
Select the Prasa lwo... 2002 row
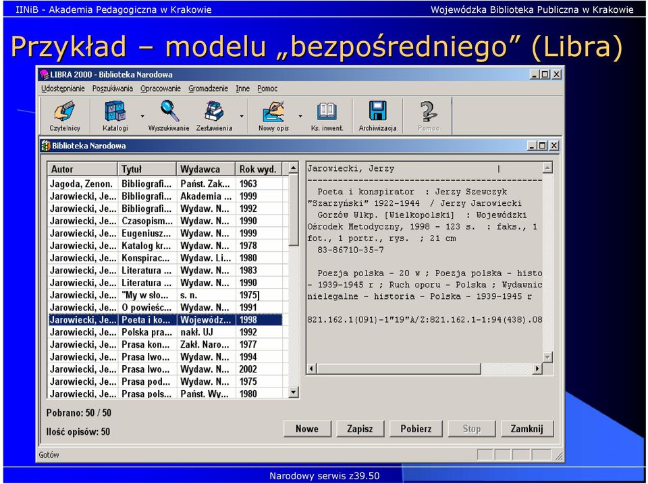(165, 369)
